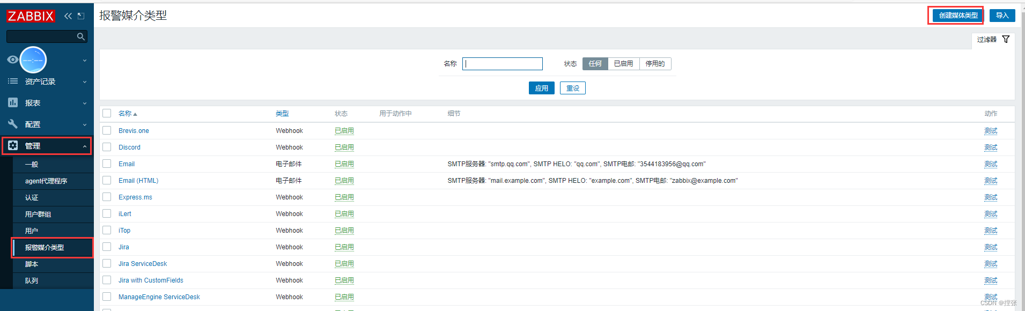Screen dimensions: 1025x311
Task: Check the iTop row checkbox
Action: tap(107, 230)
